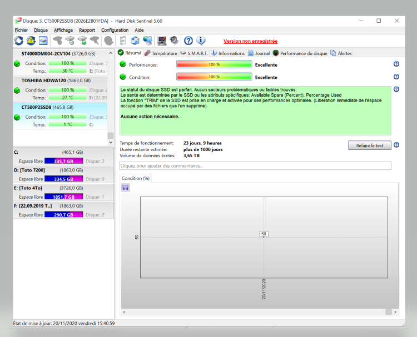Click the save floppy icon above graph
417x337 pixels.
(x=126, y=188)
